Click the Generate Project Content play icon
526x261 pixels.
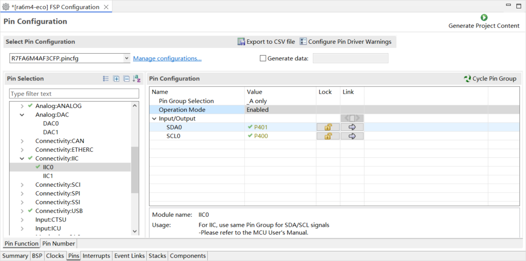[484, 18]
